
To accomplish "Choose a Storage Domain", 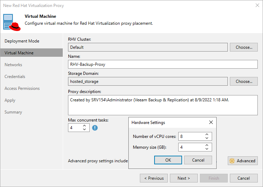I will (243, 81).
